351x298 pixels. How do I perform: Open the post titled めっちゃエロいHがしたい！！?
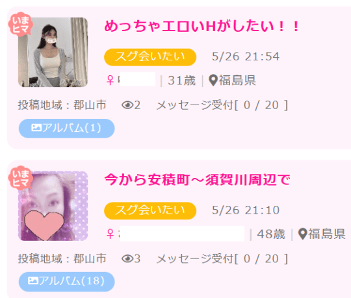[201, 27]
